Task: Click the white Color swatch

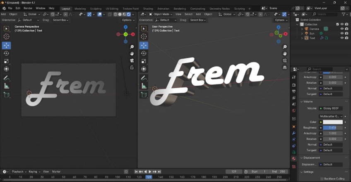Action: [x=333, y=122]
